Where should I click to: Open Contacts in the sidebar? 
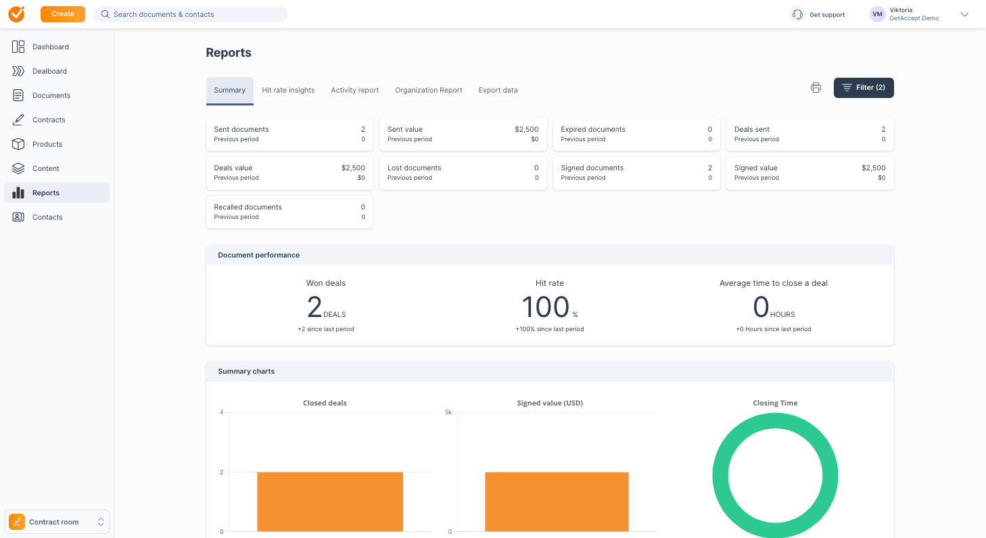coord(47,217)
